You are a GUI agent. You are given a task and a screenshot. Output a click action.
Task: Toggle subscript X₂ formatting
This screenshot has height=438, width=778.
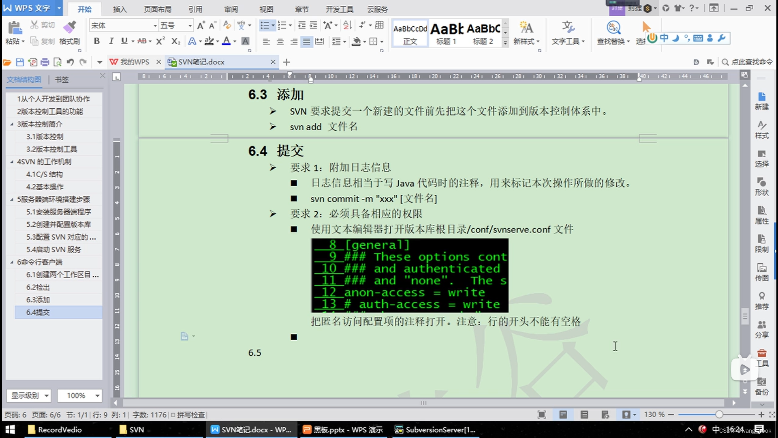click(x=175, y=41)
